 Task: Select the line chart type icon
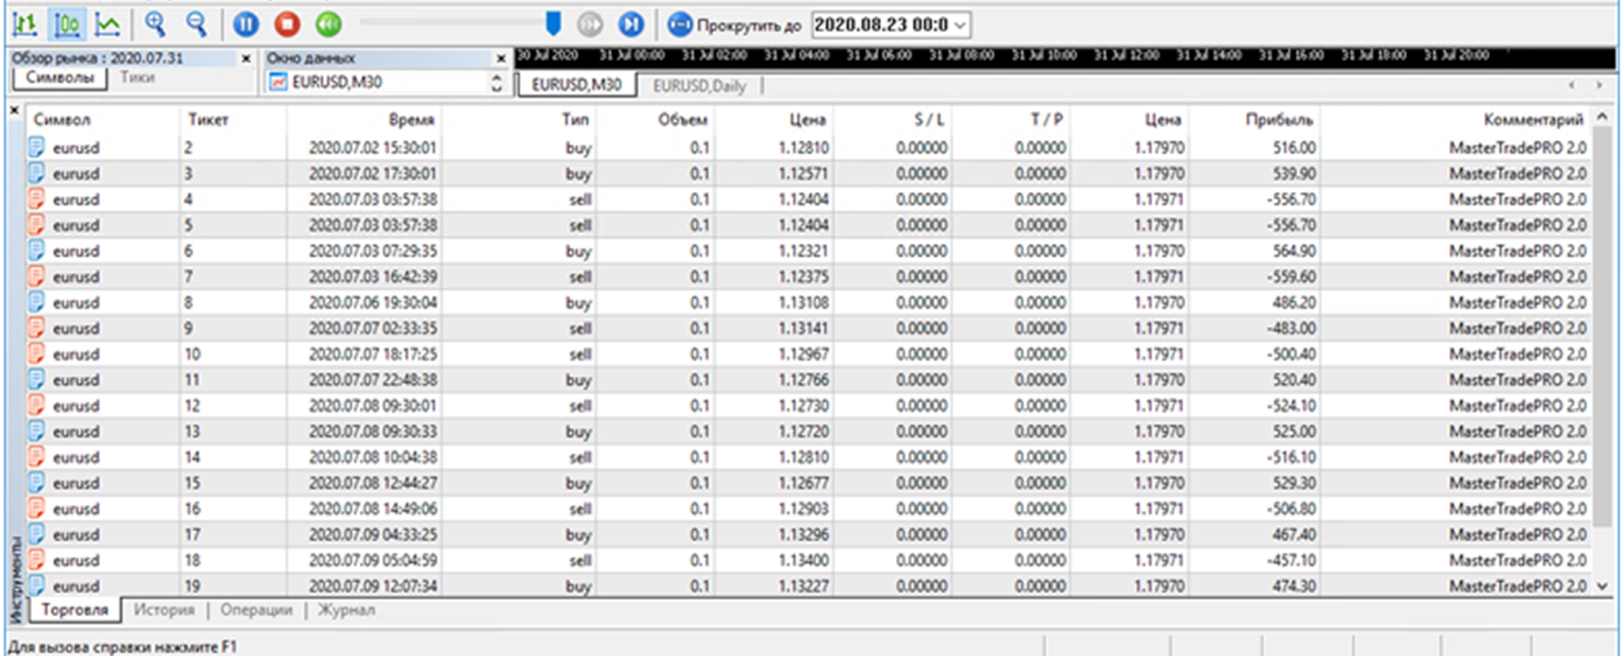tap(107, 24)
